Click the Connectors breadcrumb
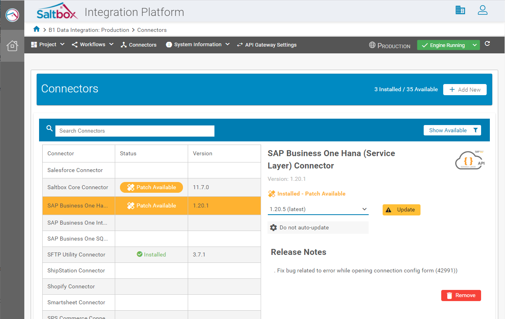 [x=152, y=30]
